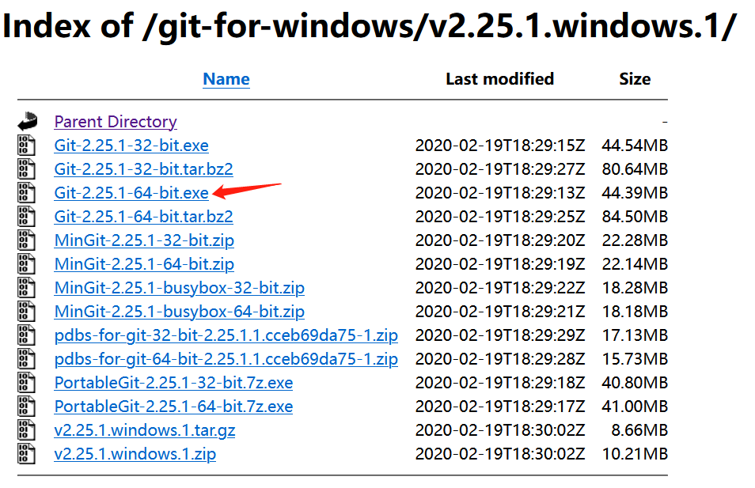The width and height of the screenshot is (755, 488).
Task: Sort listing by the Name column header
Action: (x=226, y=79)
